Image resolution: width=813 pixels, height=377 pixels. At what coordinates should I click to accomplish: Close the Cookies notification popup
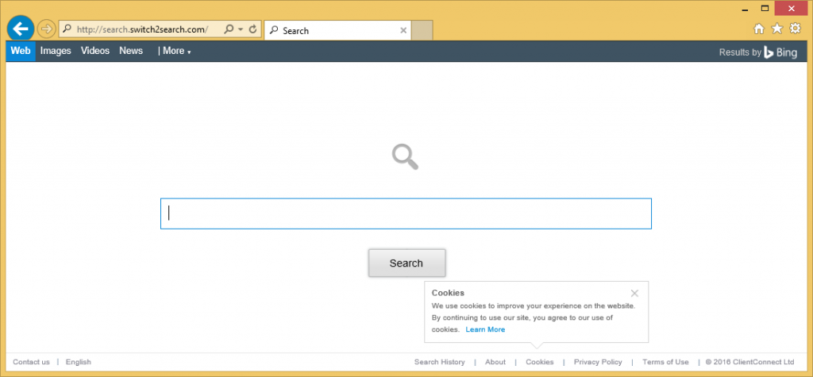point(634,293)
